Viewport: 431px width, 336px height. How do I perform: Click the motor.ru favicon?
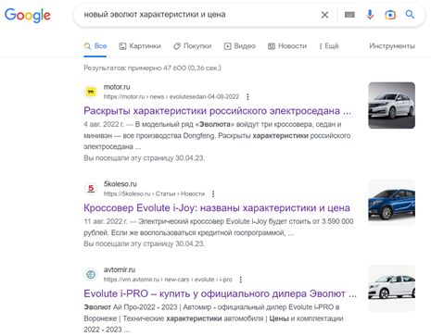coord(91,92)
